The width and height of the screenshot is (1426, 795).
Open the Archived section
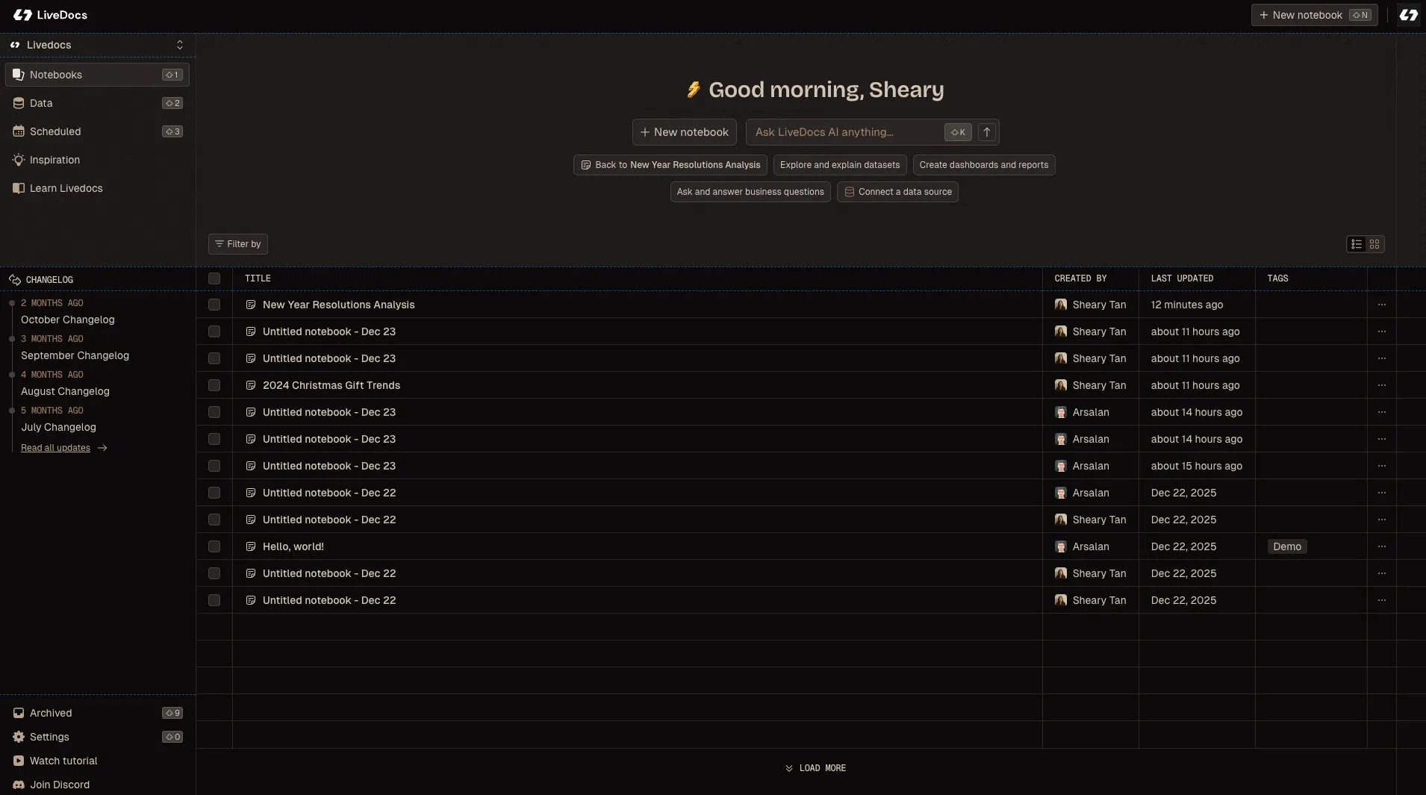(x=51, y=713)
